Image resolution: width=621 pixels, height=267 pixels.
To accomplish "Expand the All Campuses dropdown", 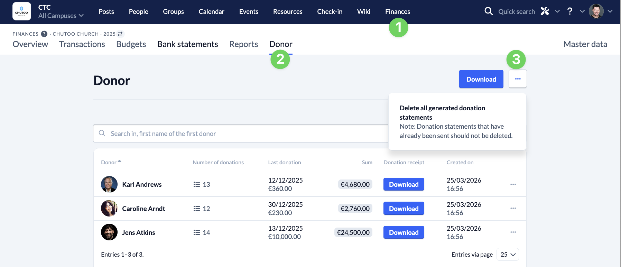I will 61,16.
